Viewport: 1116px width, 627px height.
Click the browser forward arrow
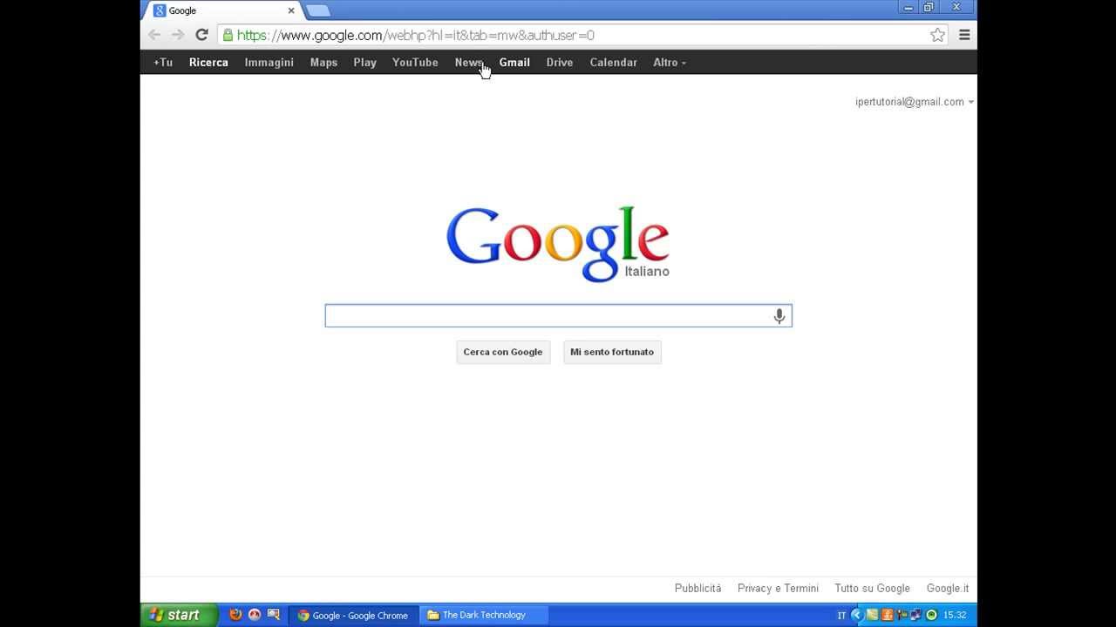[178, 35]
